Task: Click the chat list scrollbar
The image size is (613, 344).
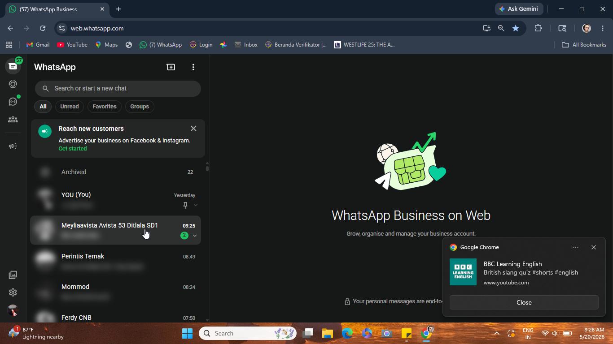Action: 207,168
